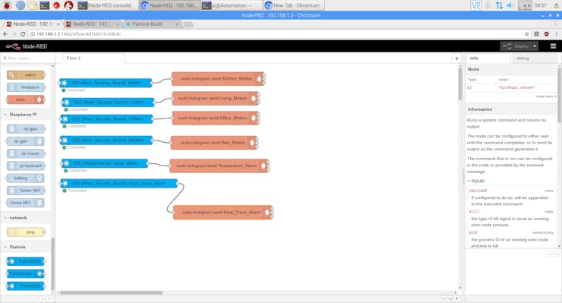This screenshot has height=303, width=562.
Task: Click the filter nodes search field
Action: pyautogui.click(x=28, y=58)
